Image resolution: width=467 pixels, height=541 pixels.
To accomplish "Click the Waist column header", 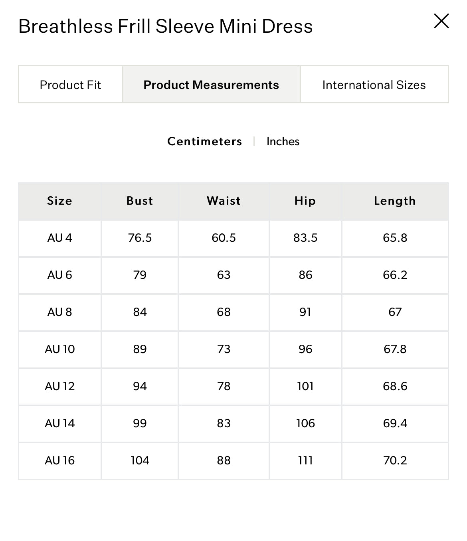I will pos(224,201).
